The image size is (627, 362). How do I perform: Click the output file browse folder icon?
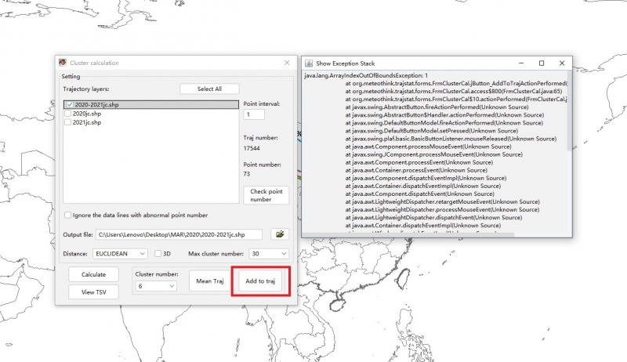(x=279, y=234)
